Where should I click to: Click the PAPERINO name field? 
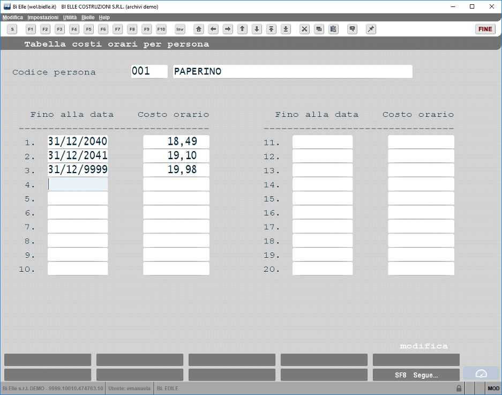293,71
